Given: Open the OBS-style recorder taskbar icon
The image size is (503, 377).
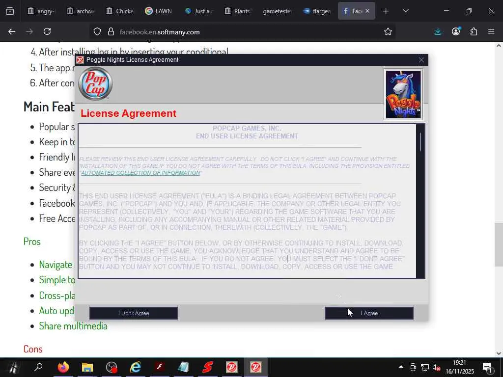Looking at the screenshot, I should tap(112, 367).
